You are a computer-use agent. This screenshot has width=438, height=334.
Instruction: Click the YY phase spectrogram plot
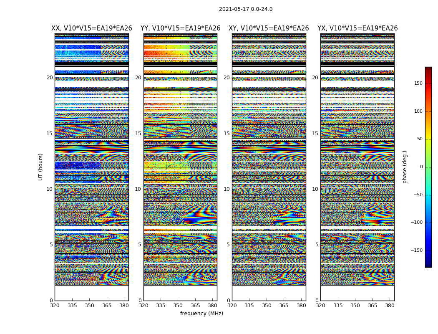tap(181, 167)
